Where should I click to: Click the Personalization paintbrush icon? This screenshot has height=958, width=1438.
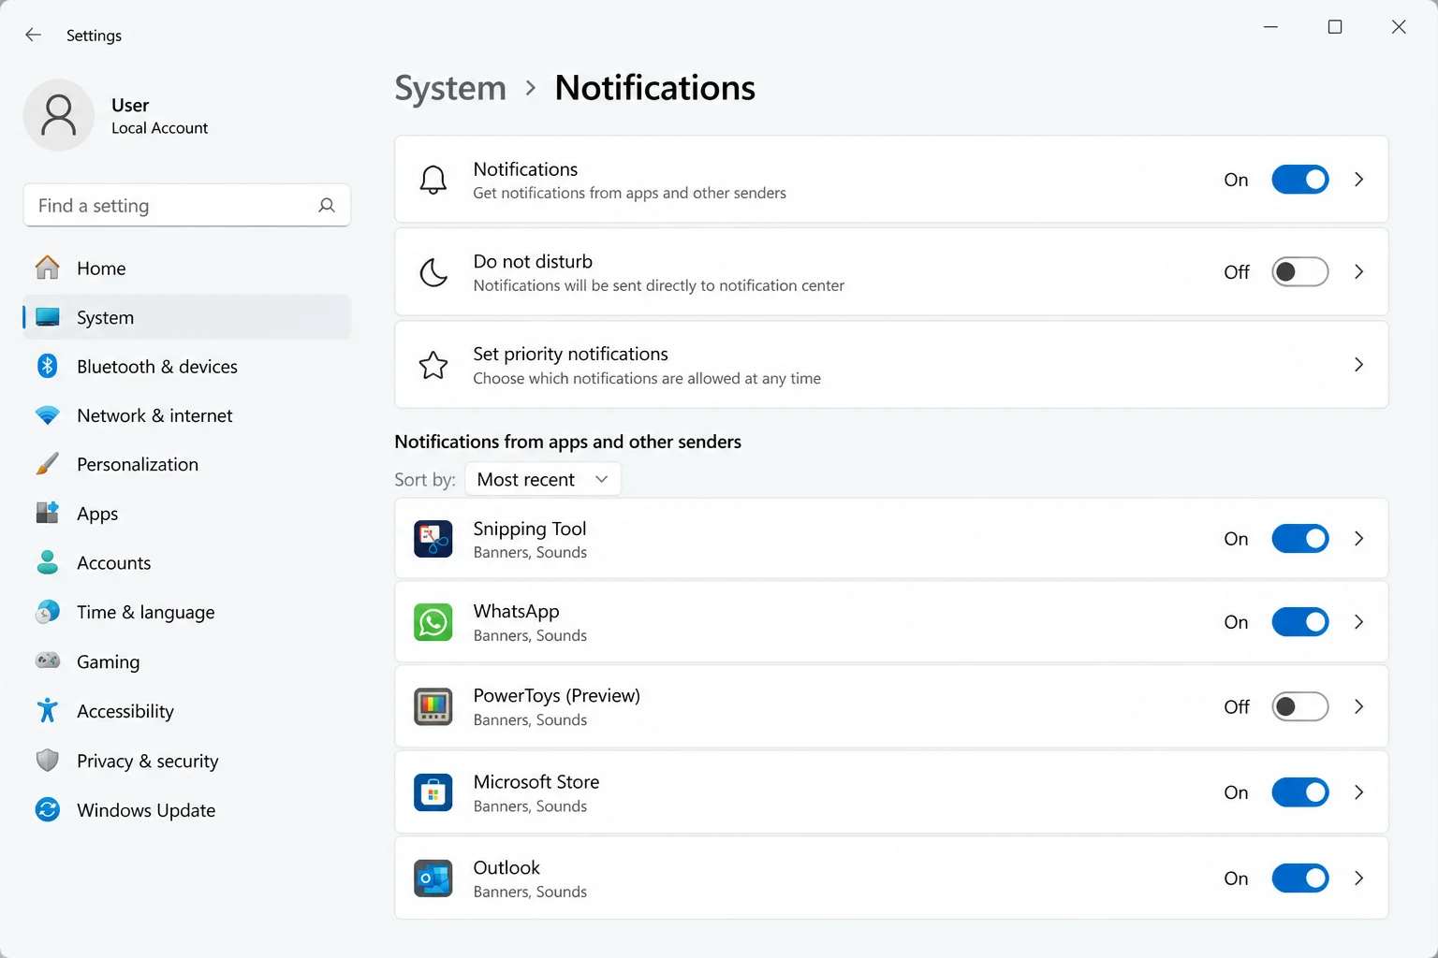[47, 464]
